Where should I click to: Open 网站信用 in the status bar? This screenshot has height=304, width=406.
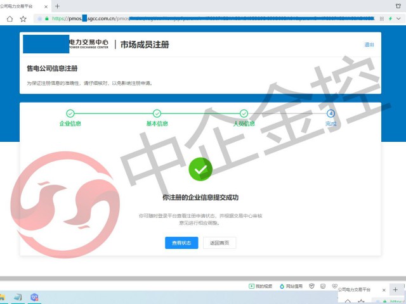click(x=291, y=286)
